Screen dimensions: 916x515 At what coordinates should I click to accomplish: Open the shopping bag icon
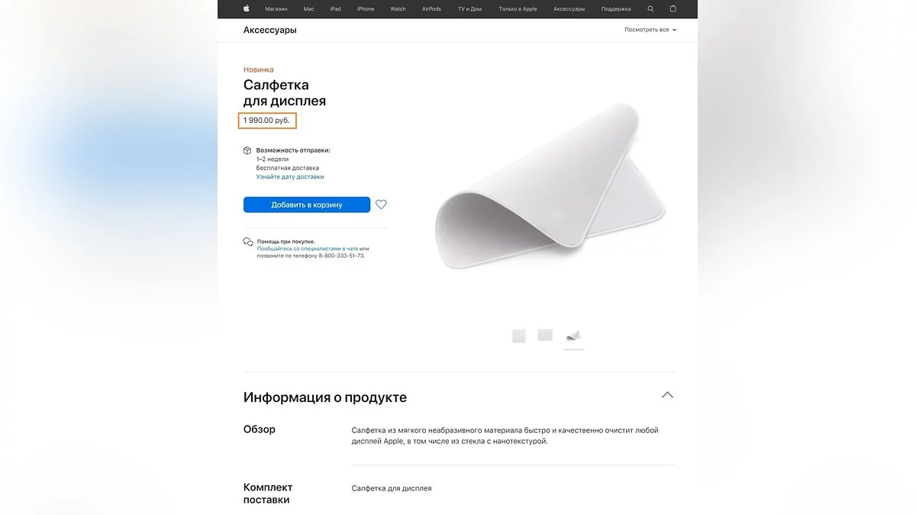click(x=672, y=9)
